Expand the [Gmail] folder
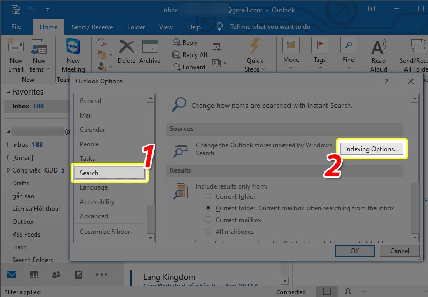 pos(9,157)
